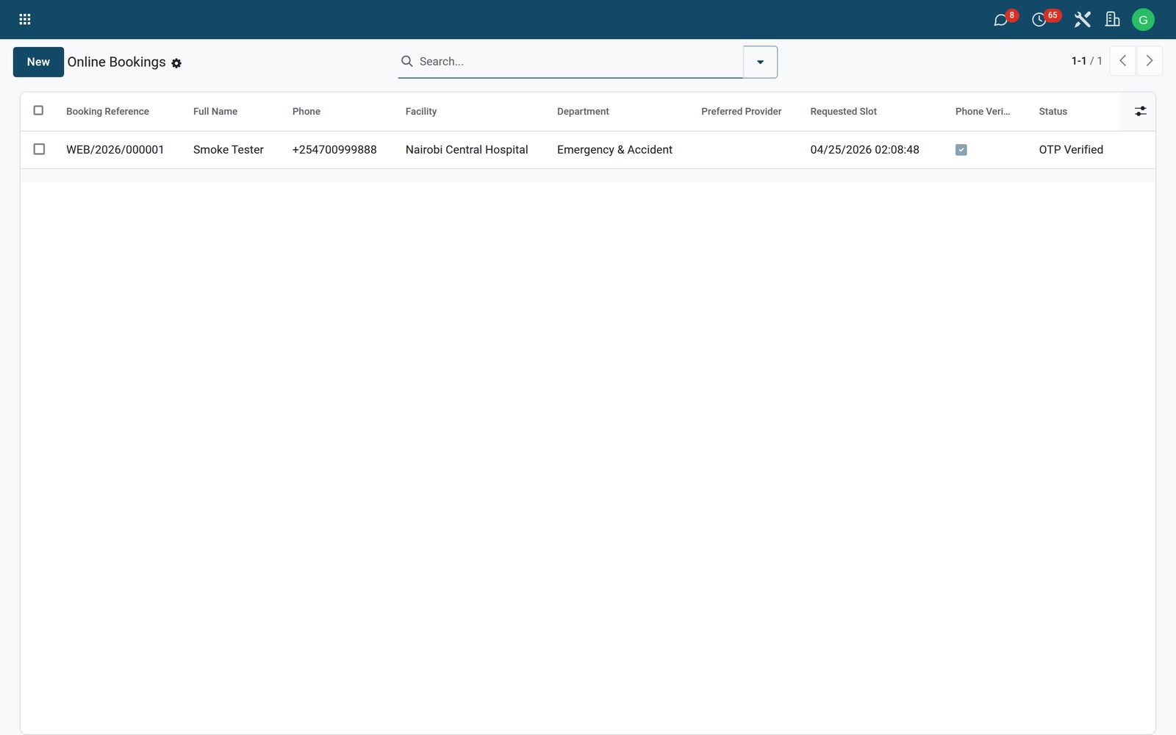Open the green user avatar menu
This screenshot has width=1176, height=735.
click(x=1143, y=20)
